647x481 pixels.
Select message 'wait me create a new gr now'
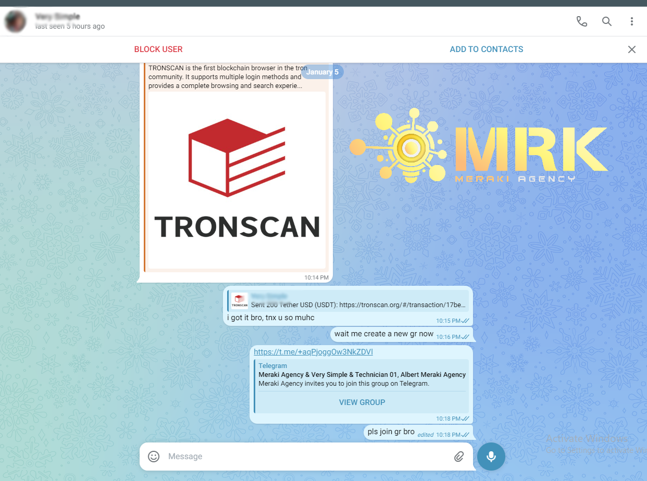tap(384, 334)
